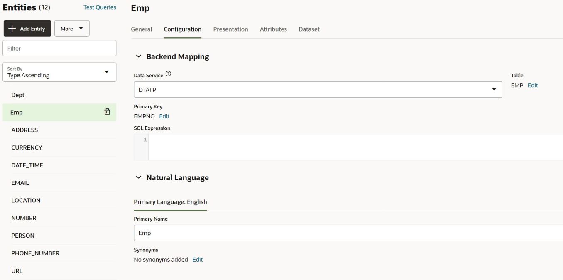Edit the EMP table mapping
This screenshot has height=280, width=563.
[533, 85]
